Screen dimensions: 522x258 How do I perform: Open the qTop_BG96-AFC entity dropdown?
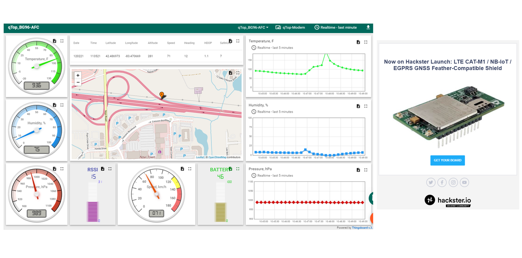[x=252, y=27]
